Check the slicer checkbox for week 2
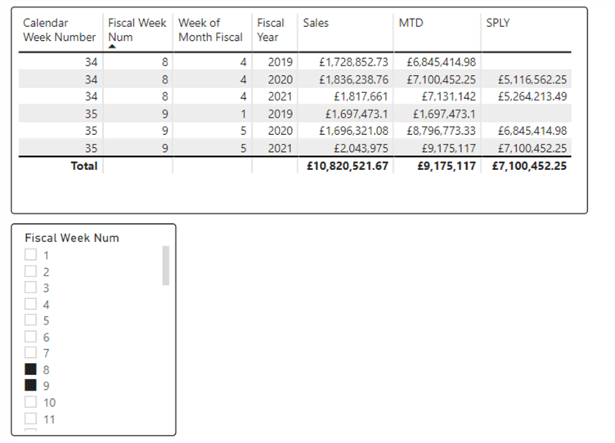 coord(31,271)
